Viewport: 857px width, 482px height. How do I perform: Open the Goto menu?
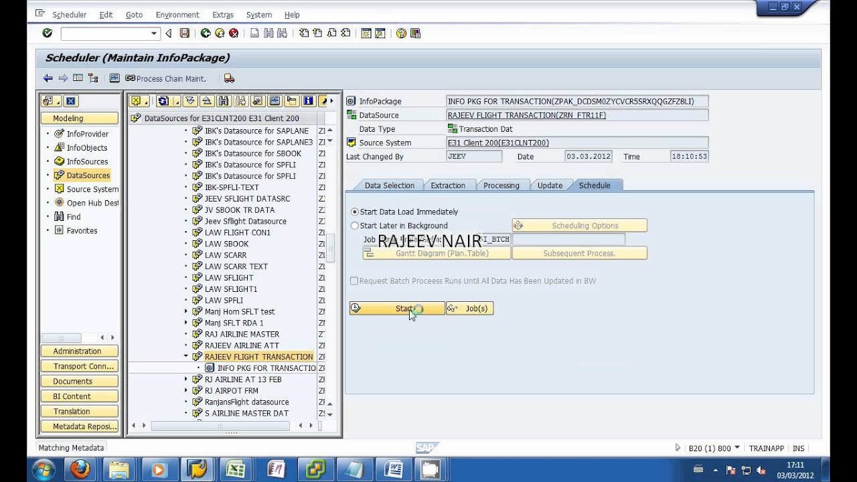click(x=134, y=15)
